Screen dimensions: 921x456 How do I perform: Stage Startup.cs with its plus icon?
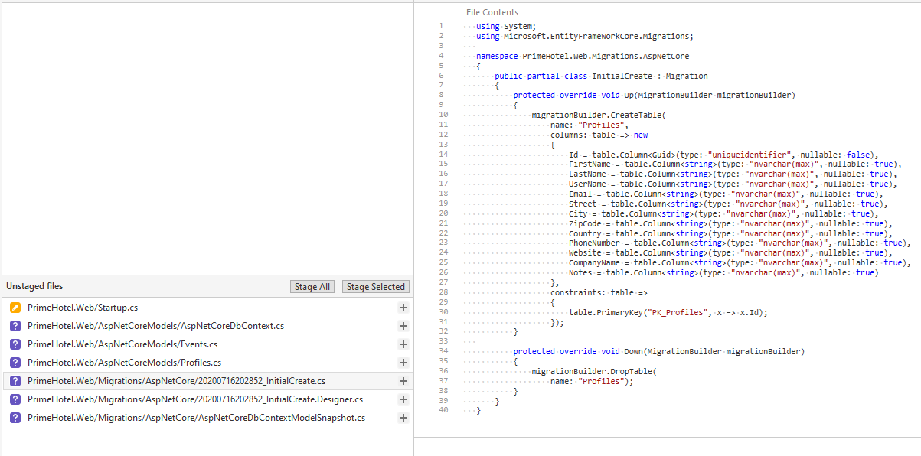click(x=403, y=308)
